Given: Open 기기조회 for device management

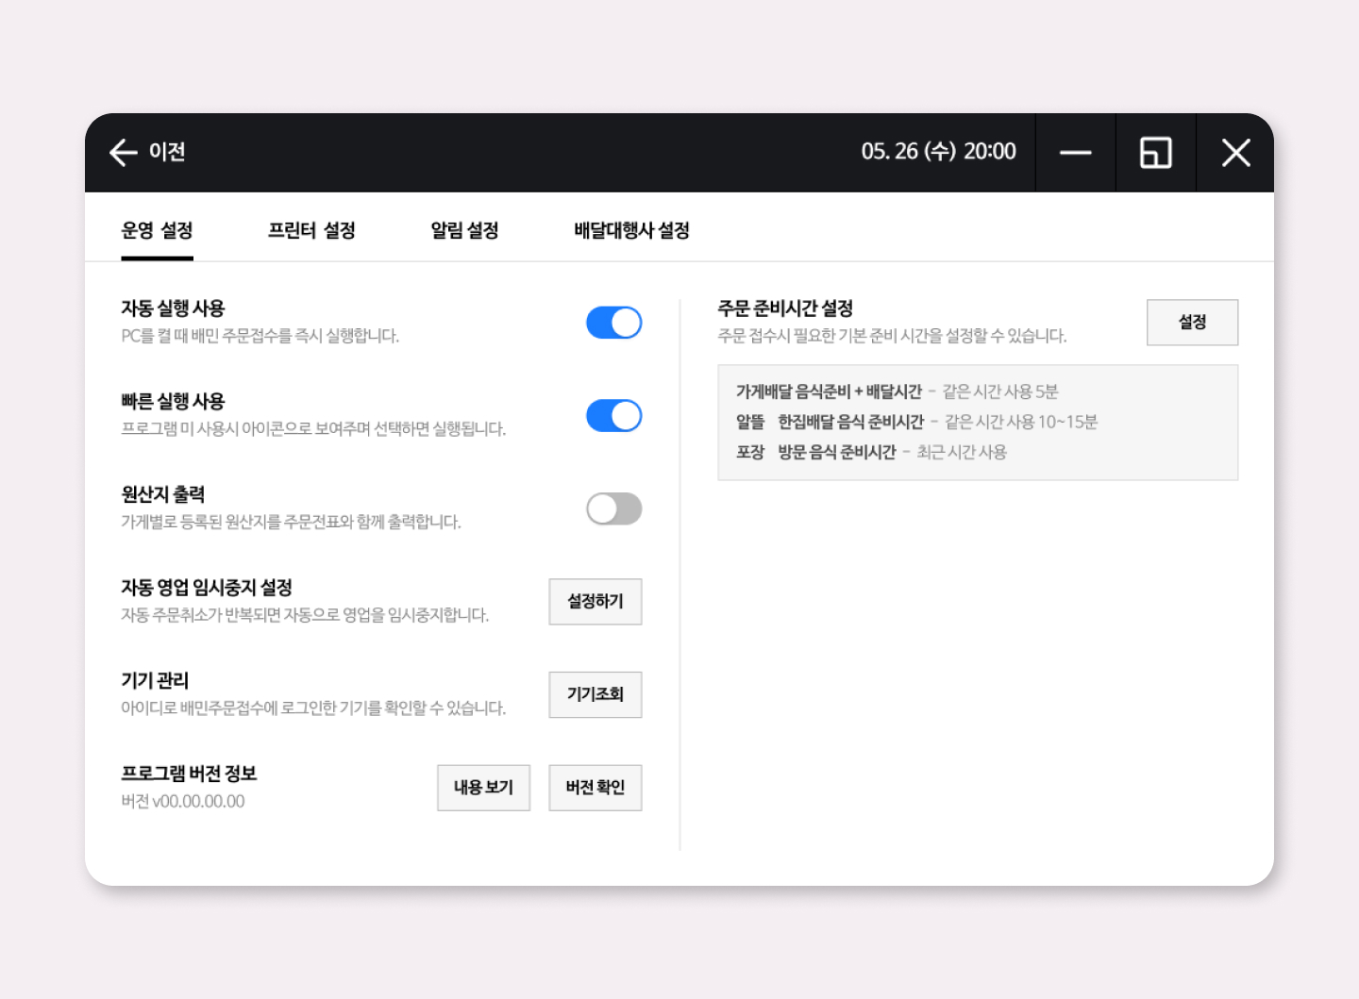Looking at the screenshot, I should tap(596, 694).
